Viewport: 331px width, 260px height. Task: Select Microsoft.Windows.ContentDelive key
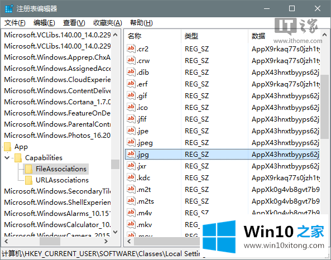57,91
